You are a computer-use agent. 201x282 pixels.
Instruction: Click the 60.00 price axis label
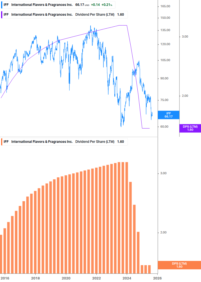click(x=164, y=127)
